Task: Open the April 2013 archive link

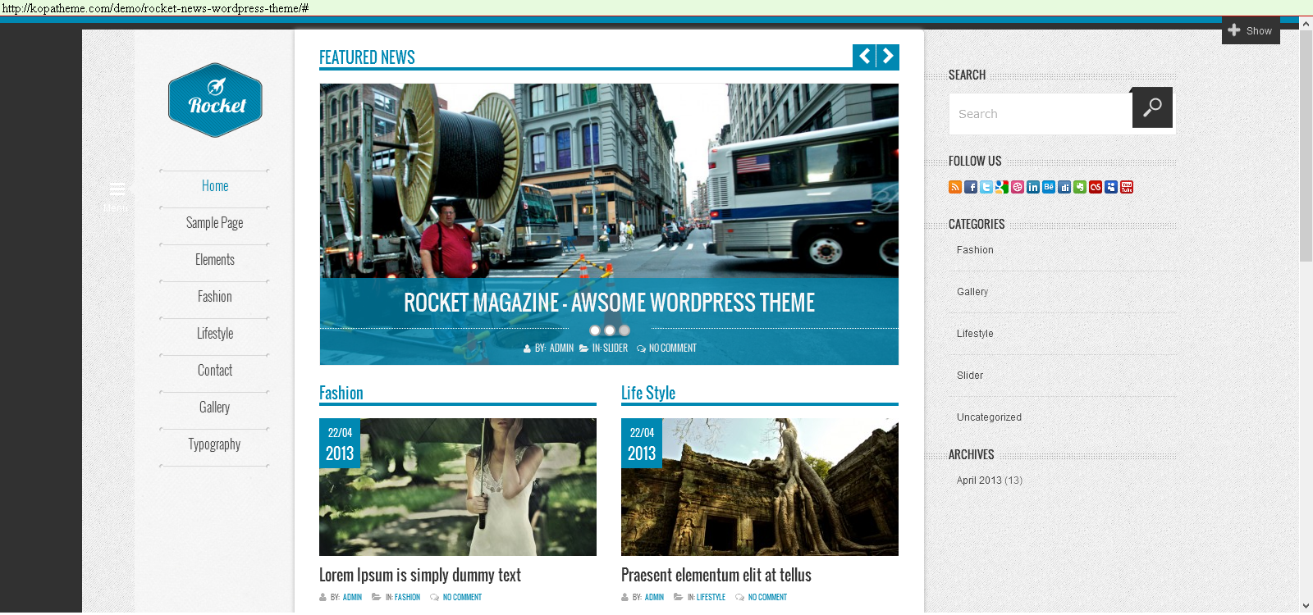Action: 979,481
